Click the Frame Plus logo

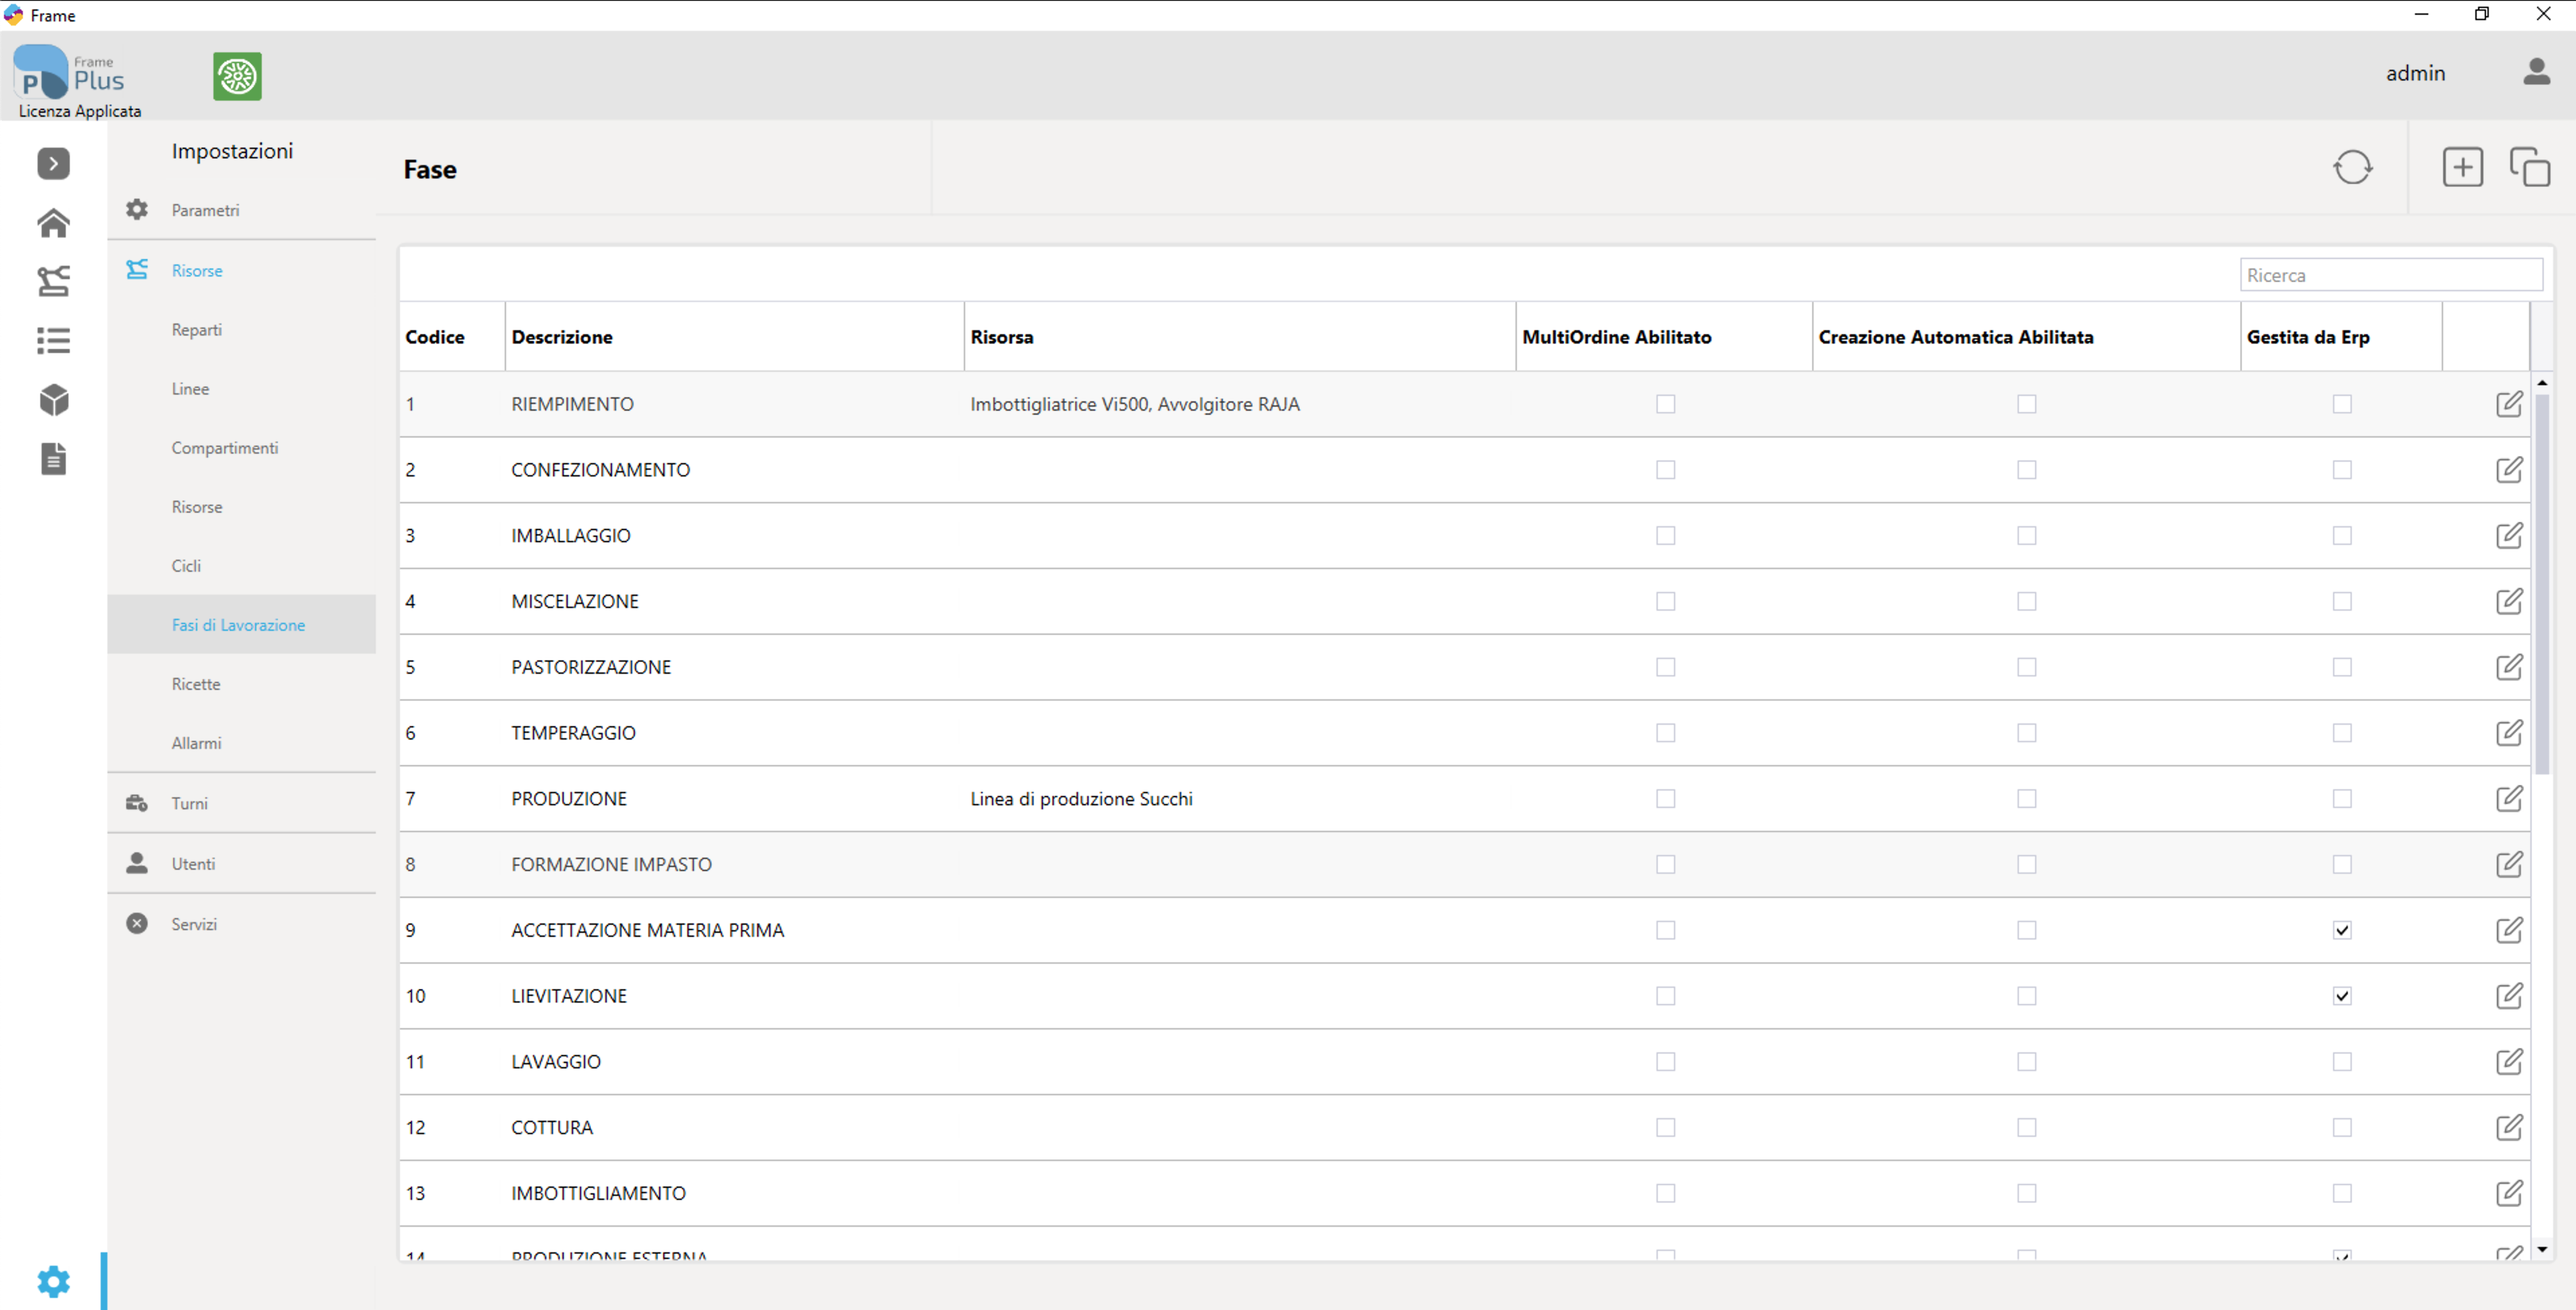pyautogui.click(x=69, y=72)
